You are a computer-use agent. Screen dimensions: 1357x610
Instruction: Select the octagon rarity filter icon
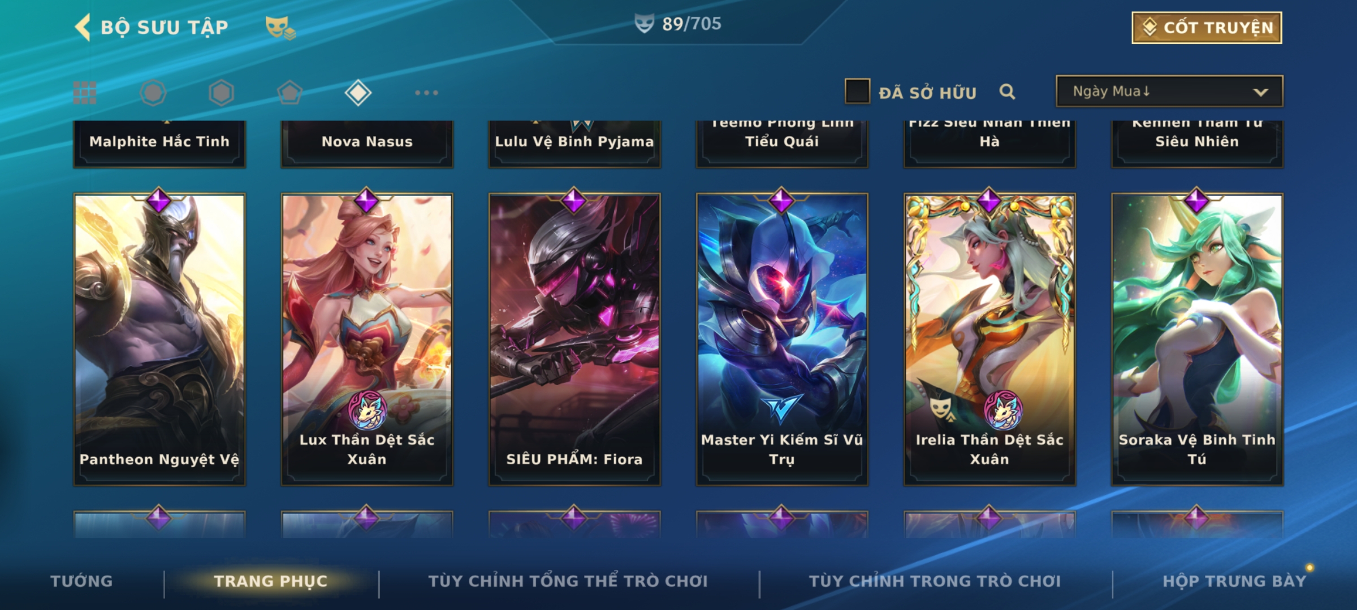[153, 93]
